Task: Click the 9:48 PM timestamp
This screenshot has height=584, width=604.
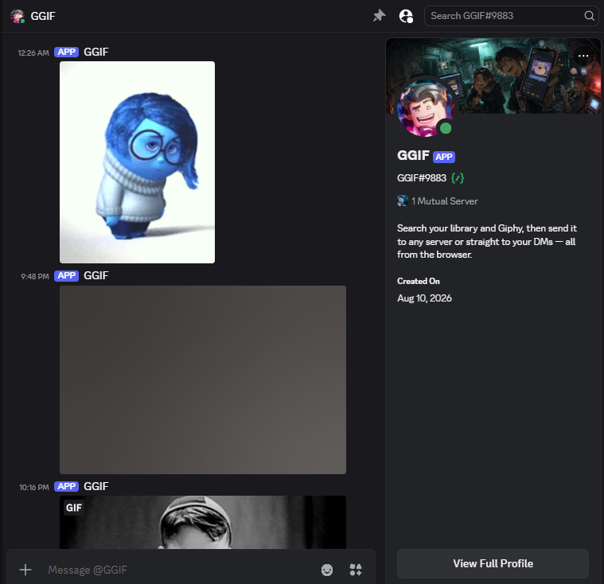Action: (x=35, y=277)
